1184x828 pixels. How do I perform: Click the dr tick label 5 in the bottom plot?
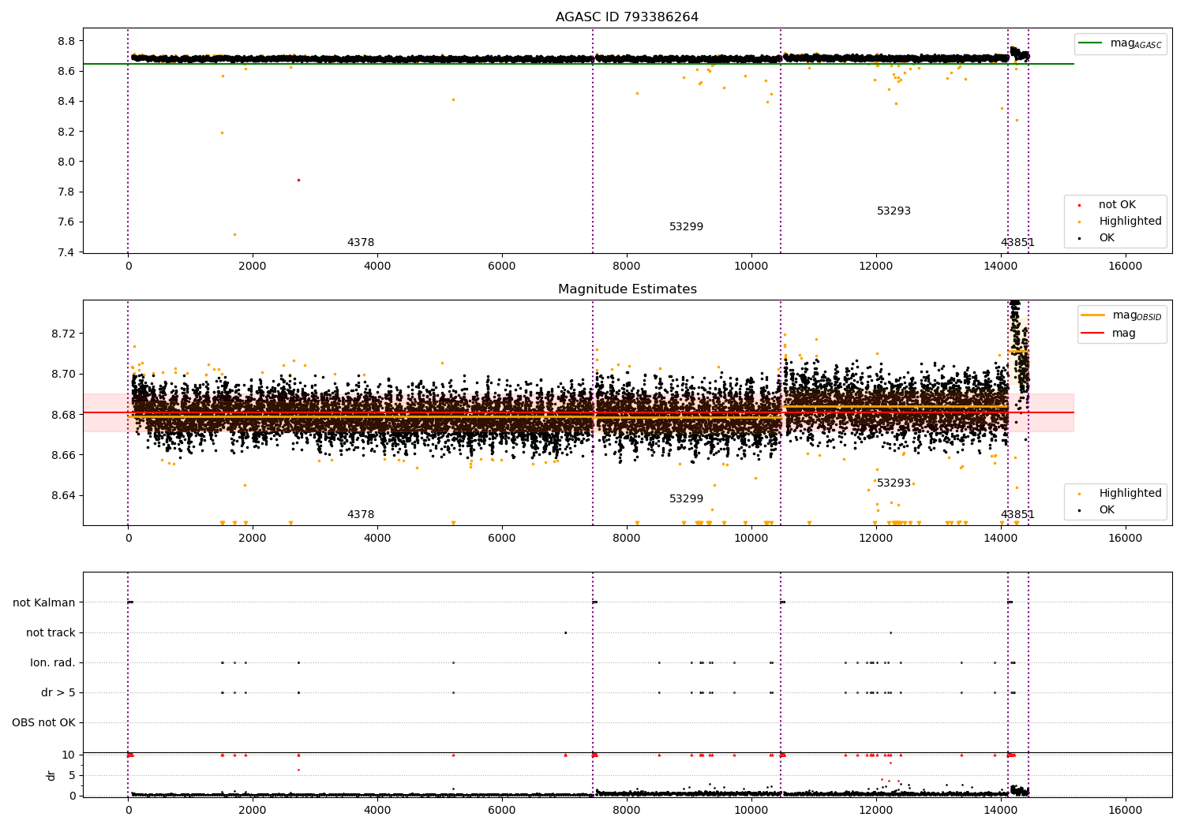[x=72, y=775]
